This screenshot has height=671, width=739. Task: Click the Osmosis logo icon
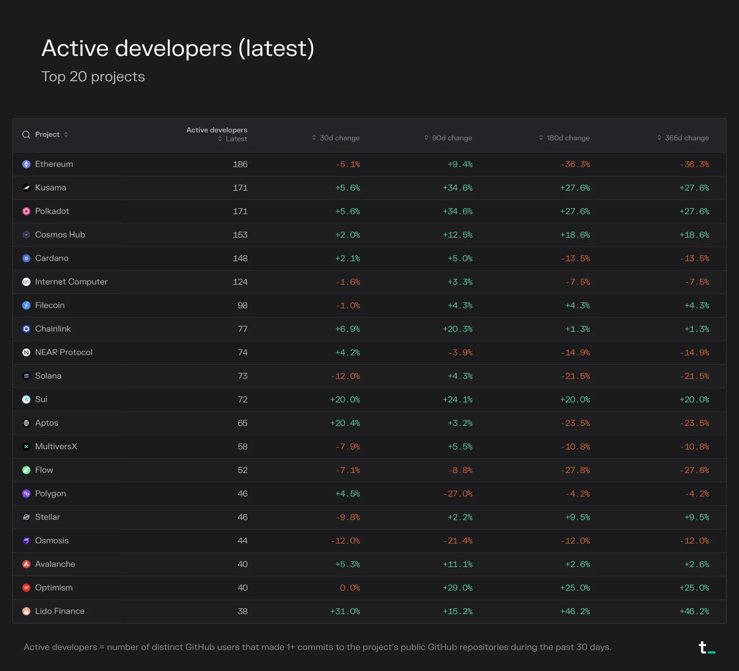[x=26, y=541]
